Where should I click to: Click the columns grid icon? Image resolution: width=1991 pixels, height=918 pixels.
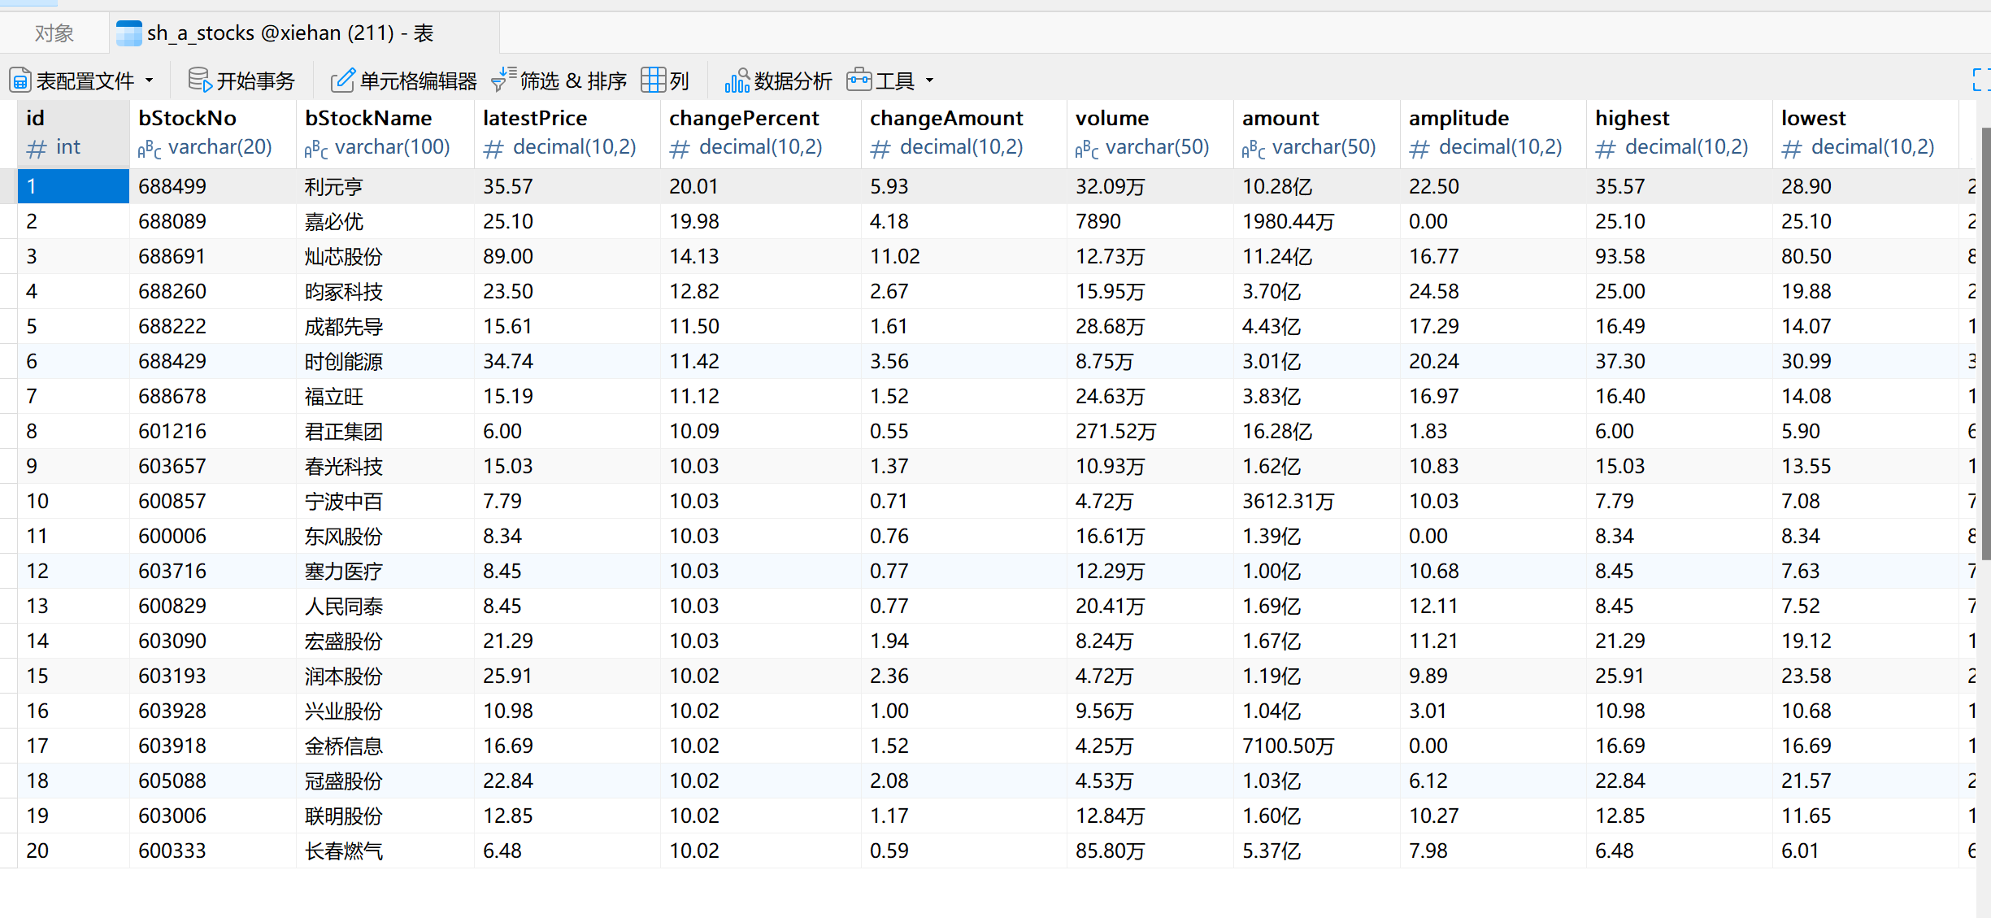coord(653,80)
